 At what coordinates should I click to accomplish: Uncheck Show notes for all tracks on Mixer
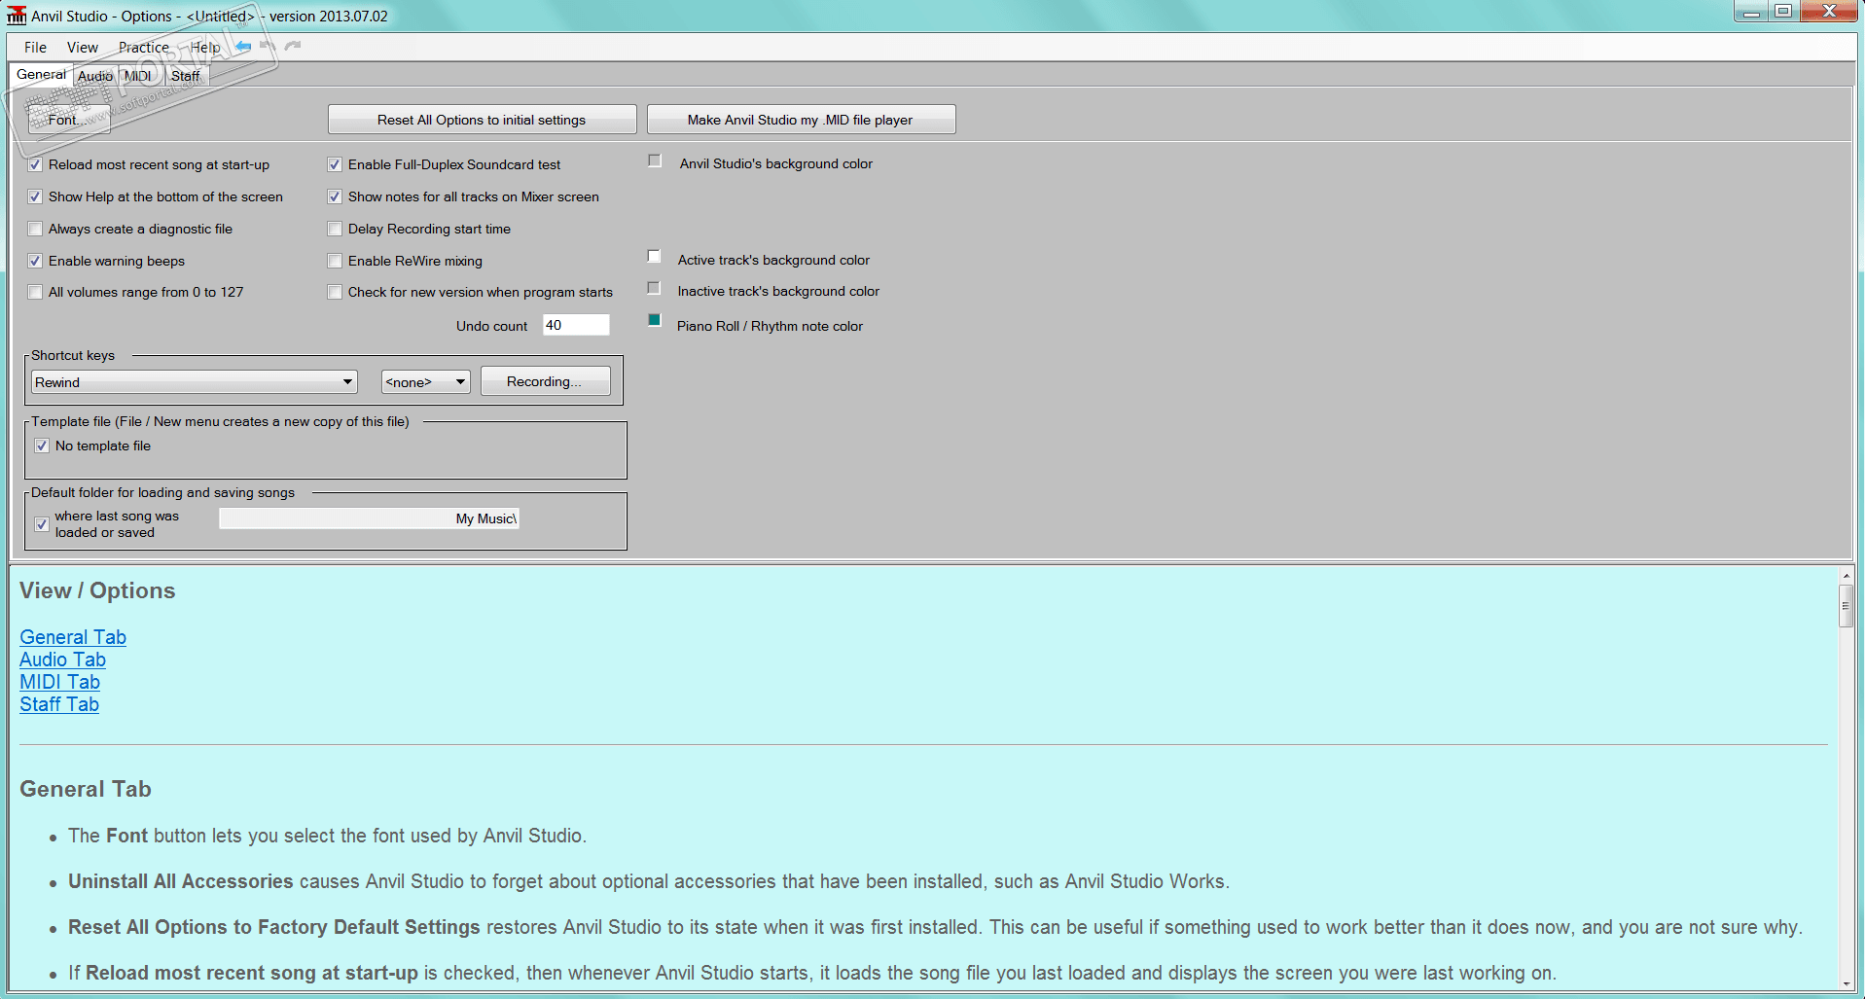tap(335, 196)
